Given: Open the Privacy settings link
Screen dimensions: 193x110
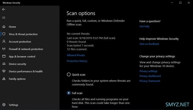Looking at the screenshot, I should click(x=148, y=71).
